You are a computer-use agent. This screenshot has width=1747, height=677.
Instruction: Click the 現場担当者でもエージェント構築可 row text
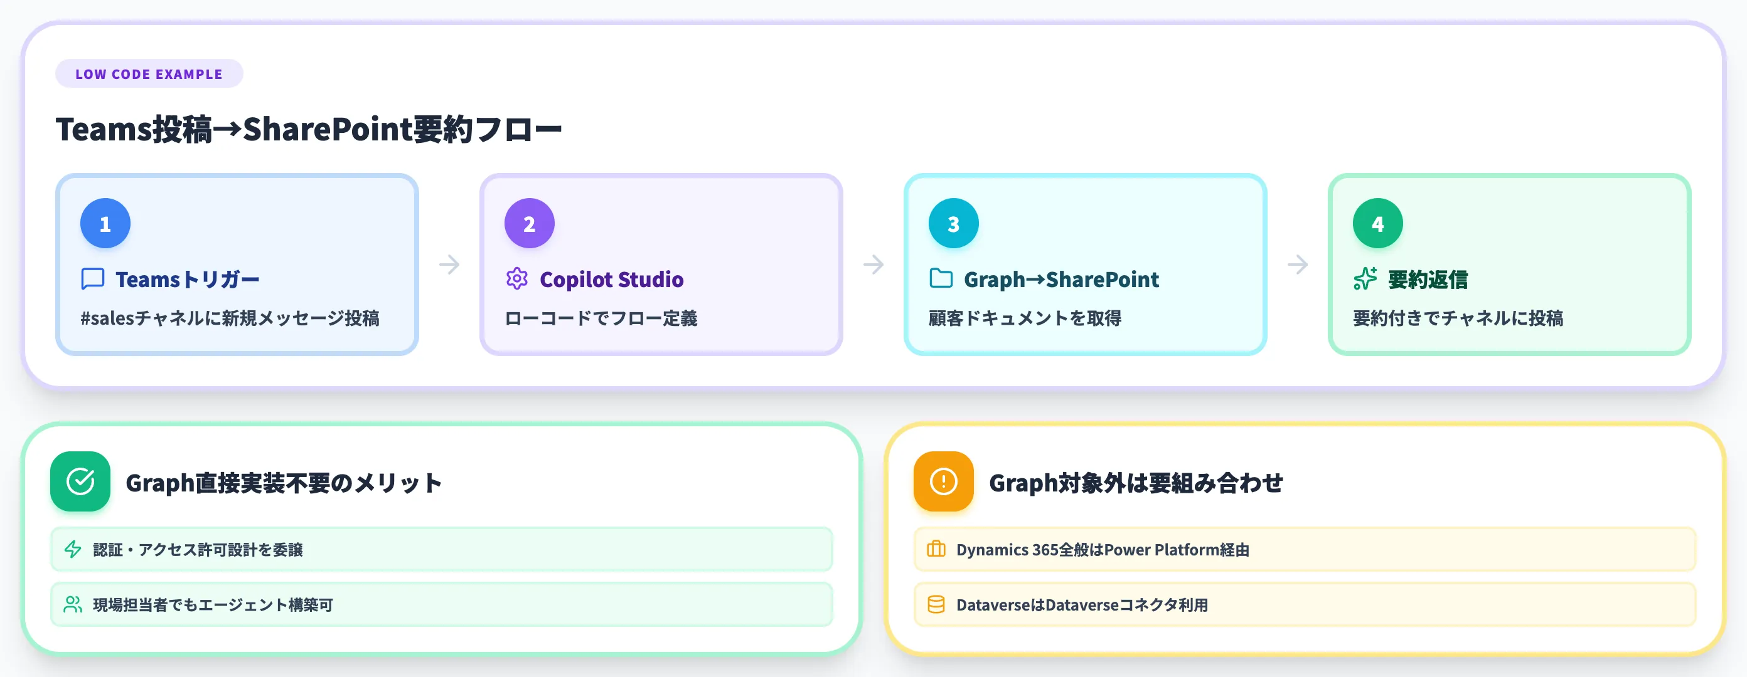click(213, 604)
